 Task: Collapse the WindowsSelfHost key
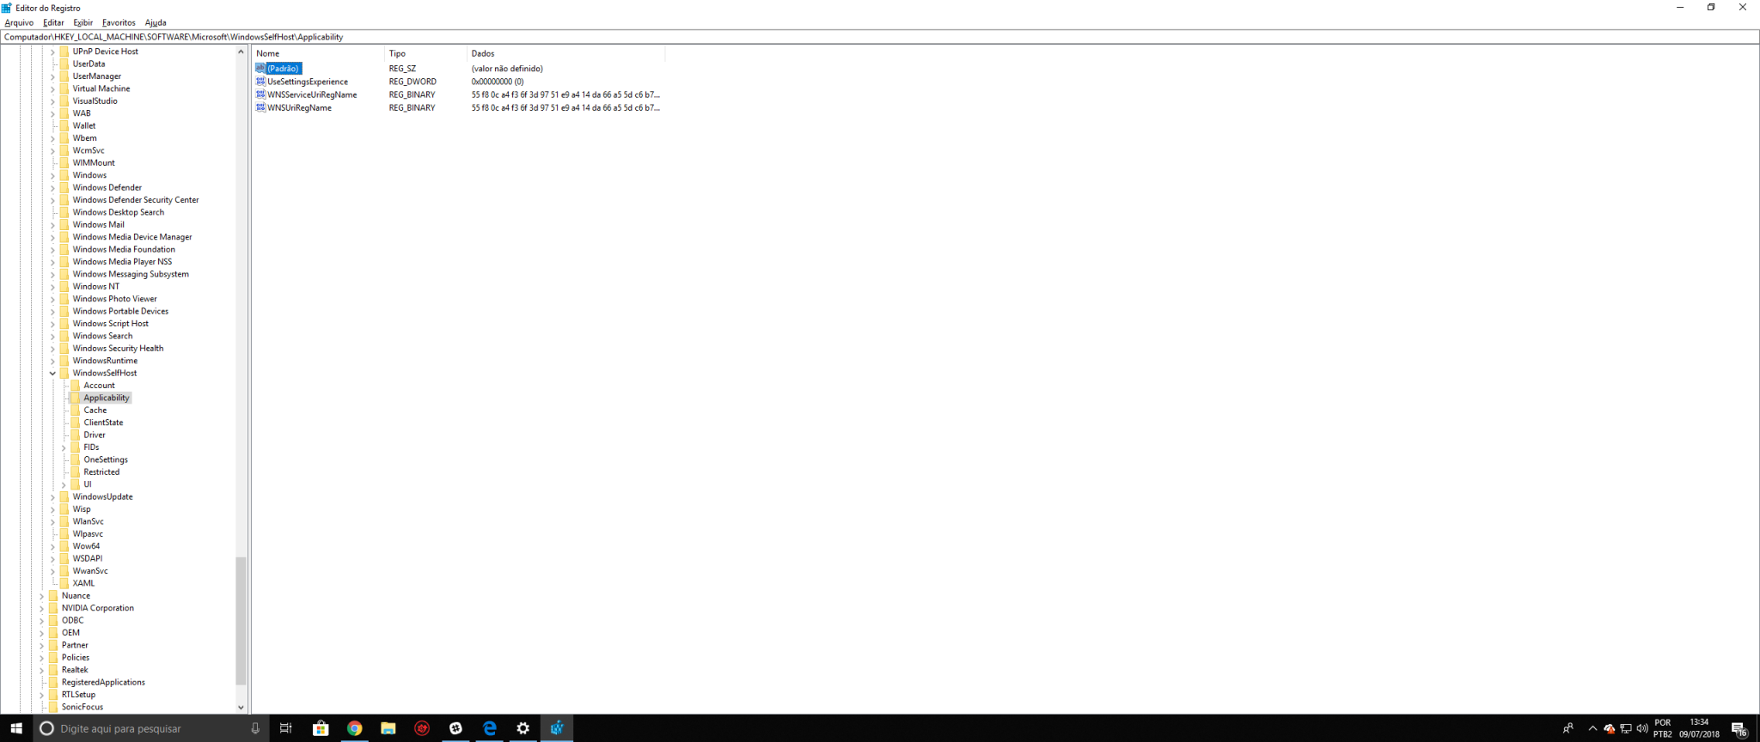click(52, 374)
